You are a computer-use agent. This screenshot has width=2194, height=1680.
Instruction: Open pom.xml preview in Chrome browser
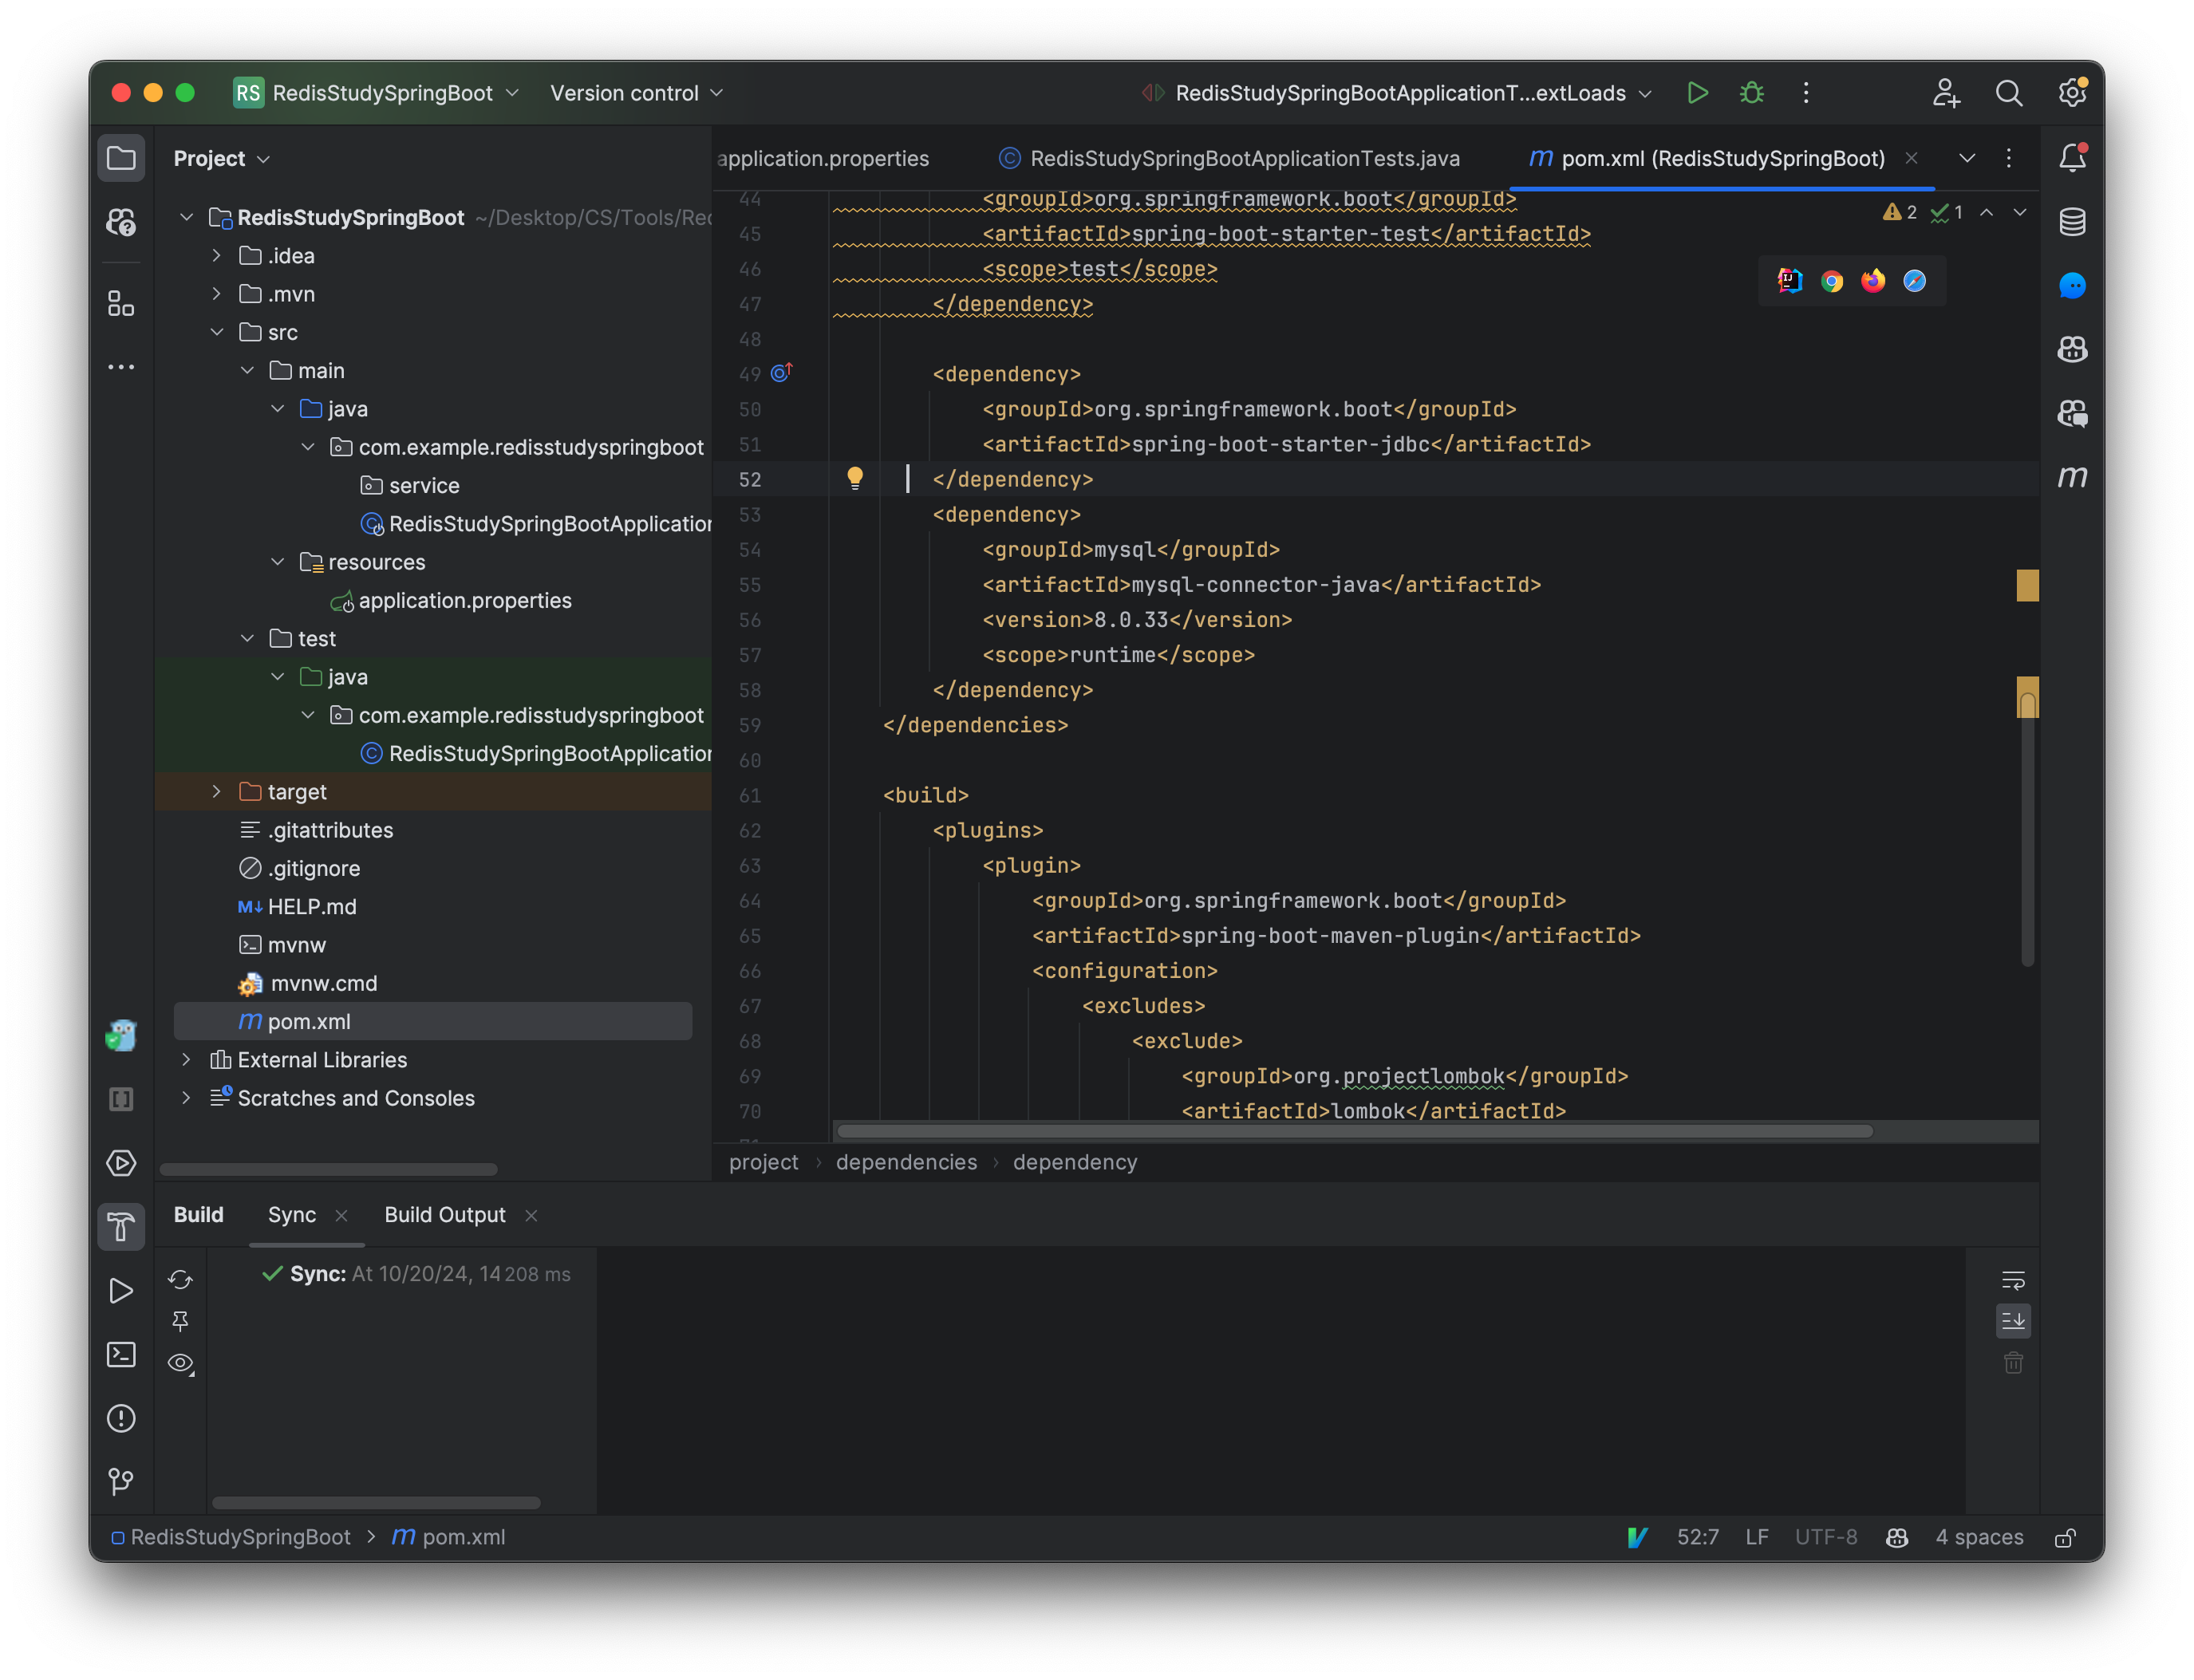(x=1831, y=282)
